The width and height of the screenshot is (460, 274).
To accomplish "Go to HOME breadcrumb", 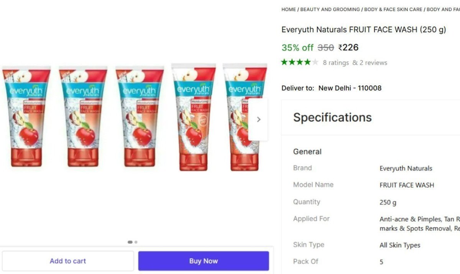I will click(x=289, y=9).
